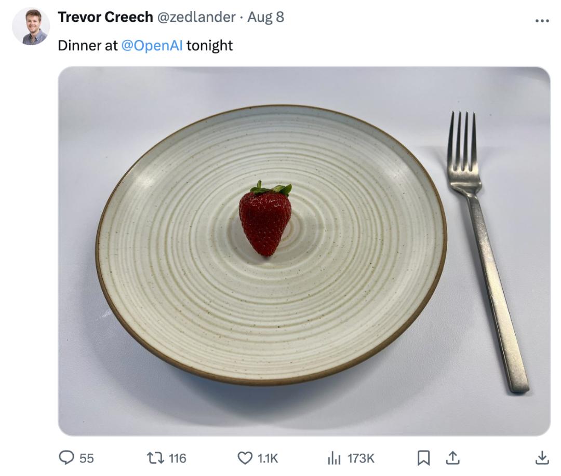561x476 pixels.
Task: Click the Aug 8 timestamp
Action: 265,17
